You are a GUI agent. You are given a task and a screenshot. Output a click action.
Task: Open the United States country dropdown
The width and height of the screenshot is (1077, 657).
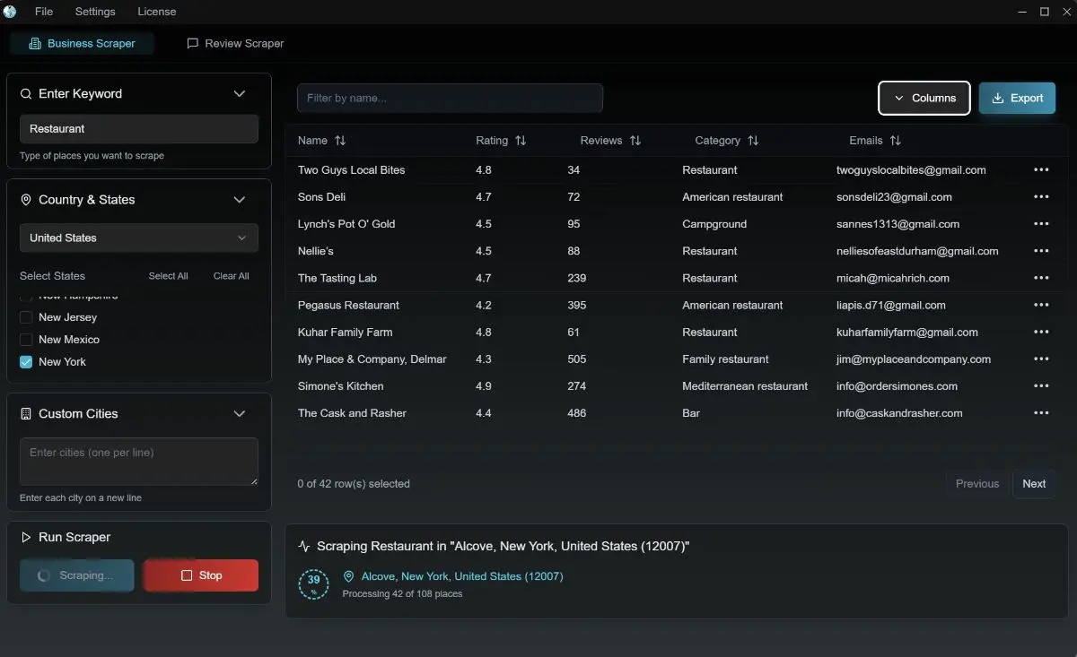139,238
